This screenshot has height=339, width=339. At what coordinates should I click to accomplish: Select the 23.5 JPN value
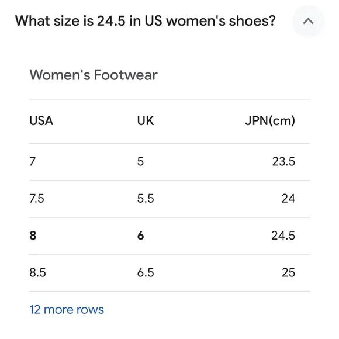click(283, 161)
